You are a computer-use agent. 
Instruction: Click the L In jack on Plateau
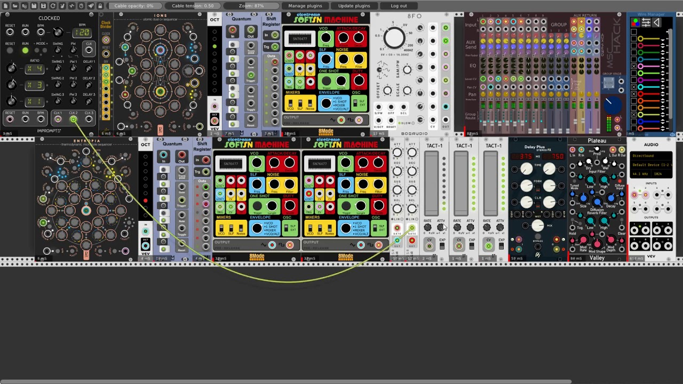pyautogui.click(x=573, y=150)
